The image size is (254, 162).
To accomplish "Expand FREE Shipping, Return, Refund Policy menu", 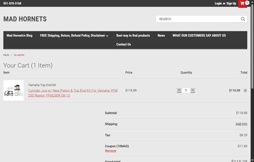I will (74, 35).
